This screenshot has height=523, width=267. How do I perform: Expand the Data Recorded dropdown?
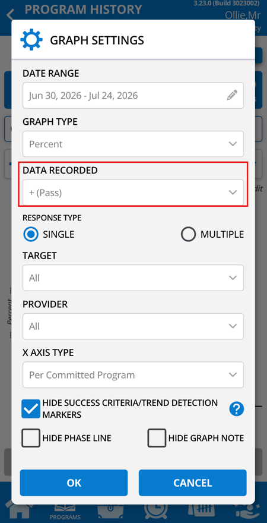(x=133, y=193)
